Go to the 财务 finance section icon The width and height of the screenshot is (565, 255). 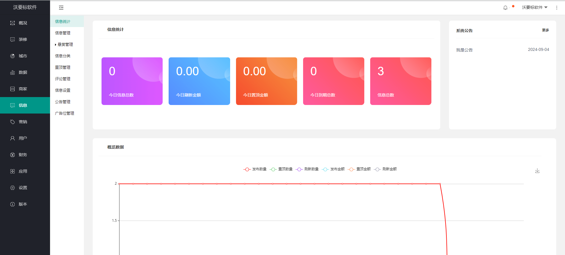click(x=13, y=155)
